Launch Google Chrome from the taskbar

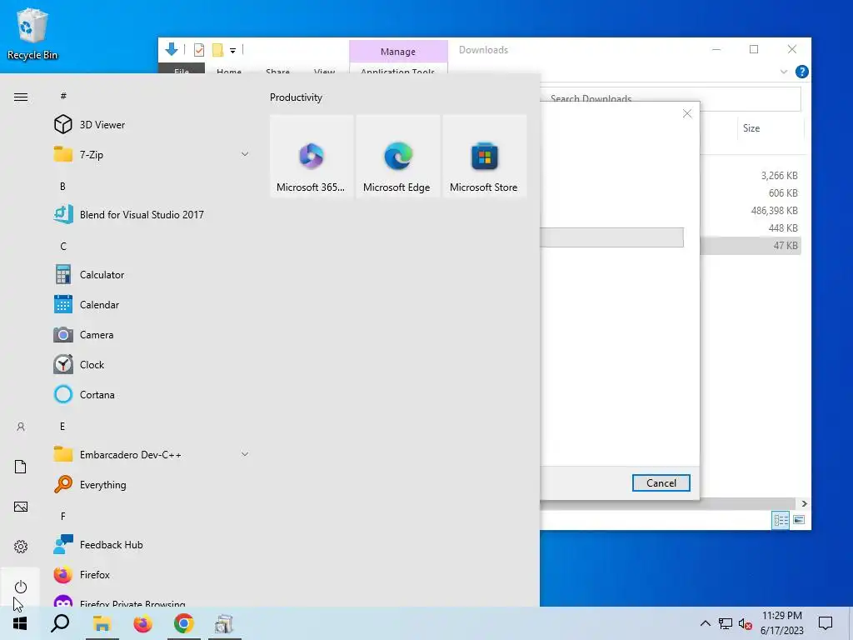pyautogui.click(x=184, y=623)
